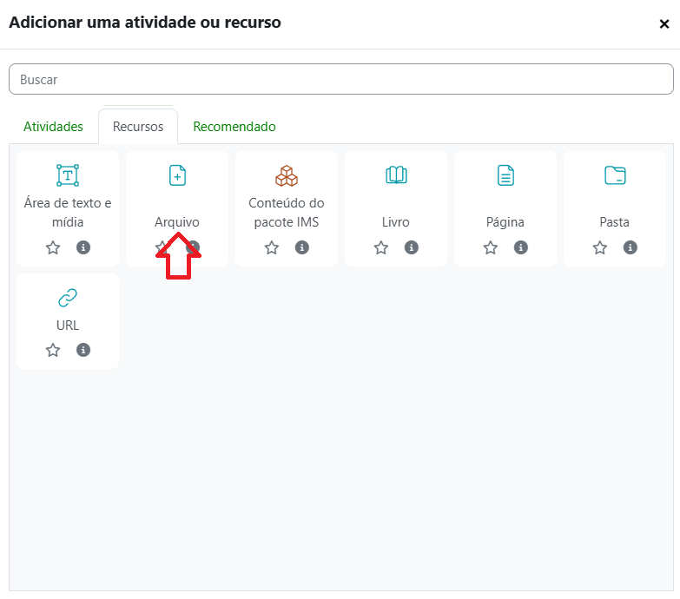
Task: Toggle the star under Página
Action: [491, 247]
